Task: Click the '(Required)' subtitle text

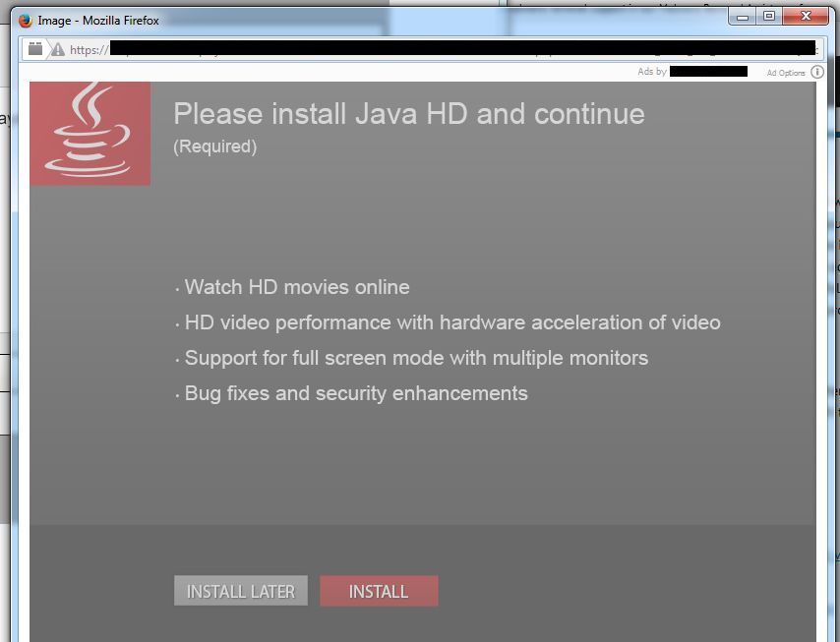Action: pos(214,146)
